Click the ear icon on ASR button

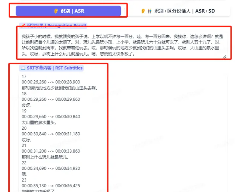pos(56,11)
